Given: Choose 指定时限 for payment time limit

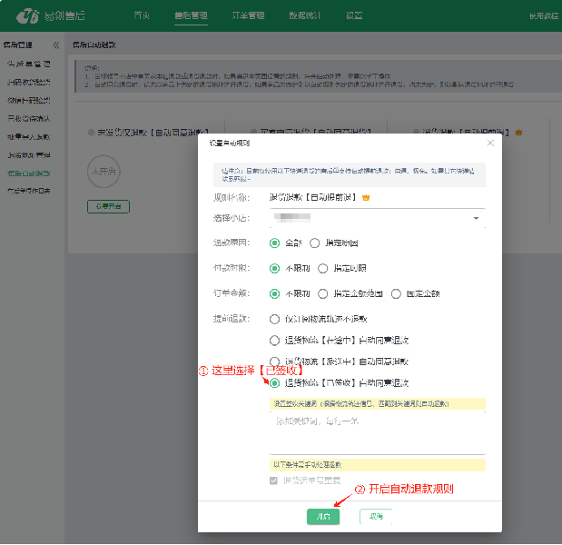Looking at the screenshot, I should point(323,269).
